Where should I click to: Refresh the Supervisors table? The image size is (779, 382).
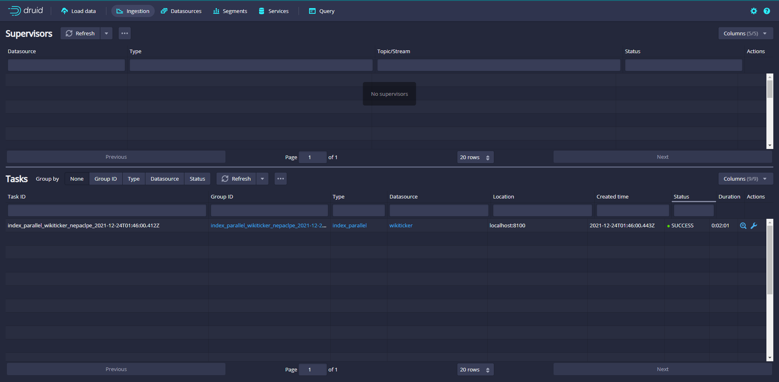click(80, 33)
